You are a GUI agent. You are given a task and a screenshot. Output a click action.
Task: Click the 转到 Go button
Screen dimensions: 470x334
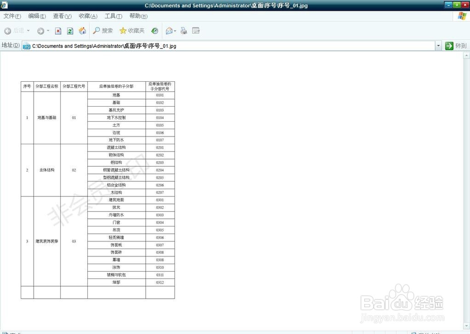[x=455, y=46]
